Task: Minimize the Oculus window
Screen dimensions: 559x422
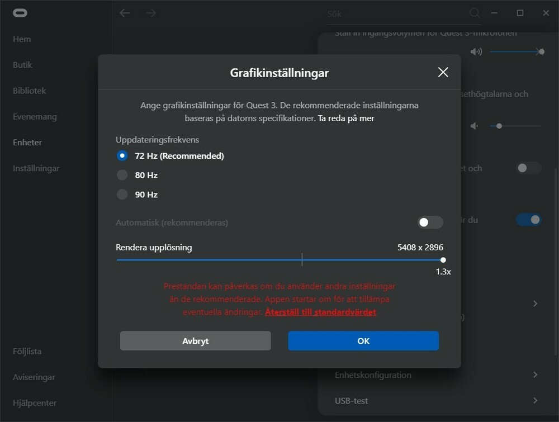Action: 494,13
